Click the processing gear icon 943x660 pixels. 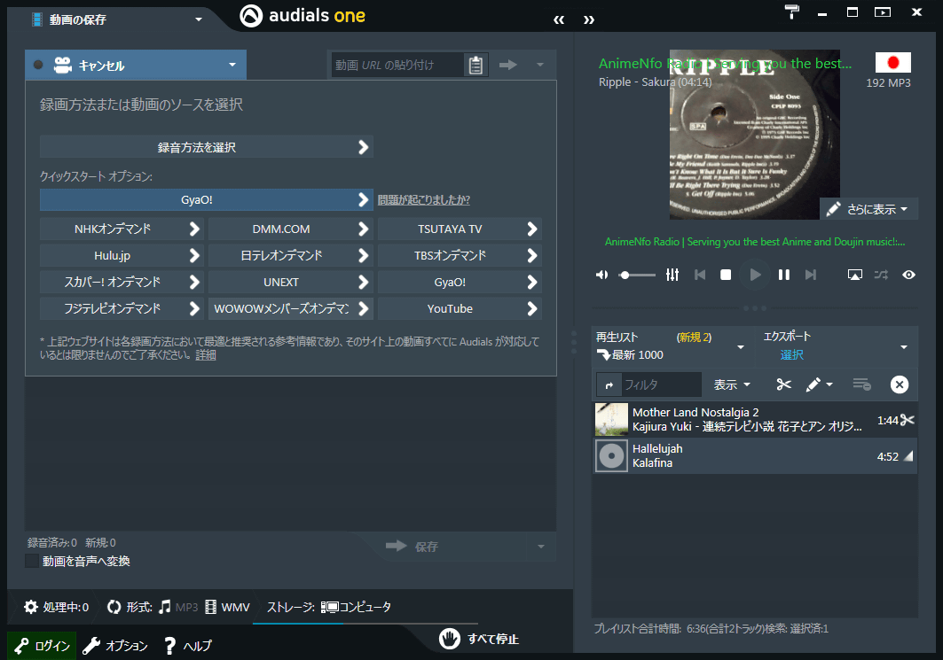[31, 607]
